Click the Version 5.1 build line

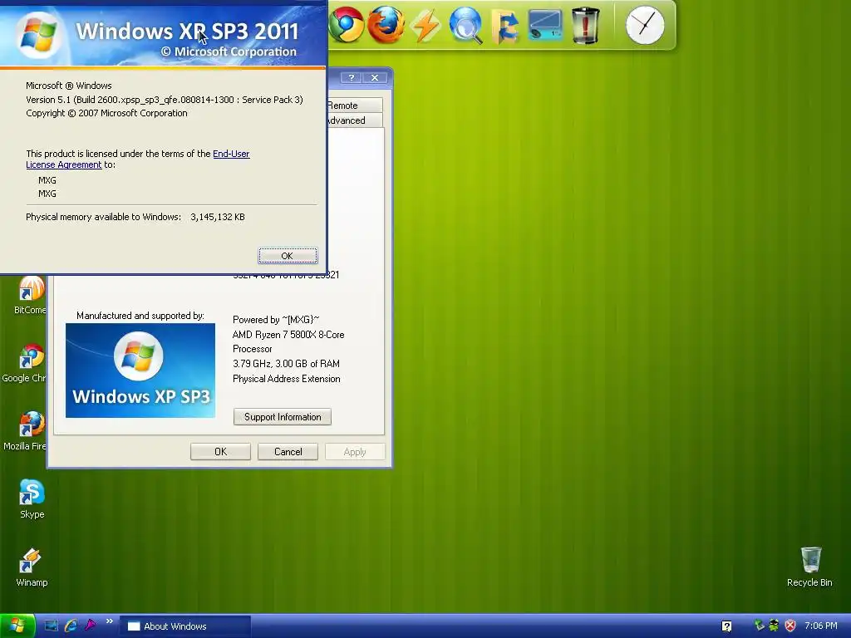click(x=165, y=100)
